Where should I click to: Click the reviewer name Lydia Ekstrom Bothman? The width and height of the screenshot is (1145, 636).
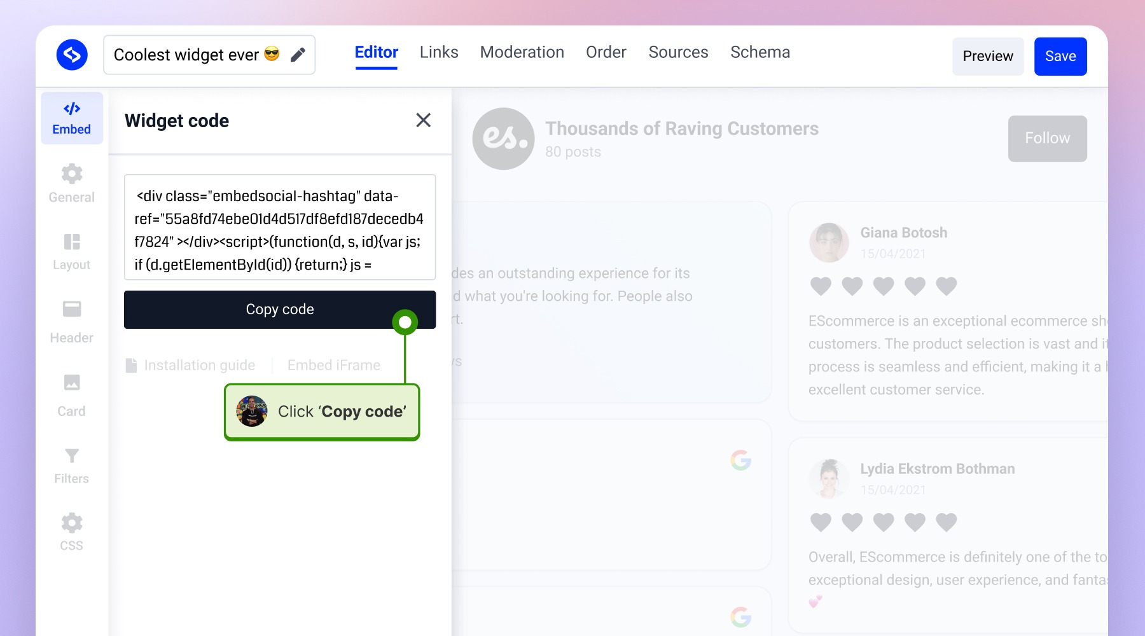pyautogui.click(x=938, y=469)
